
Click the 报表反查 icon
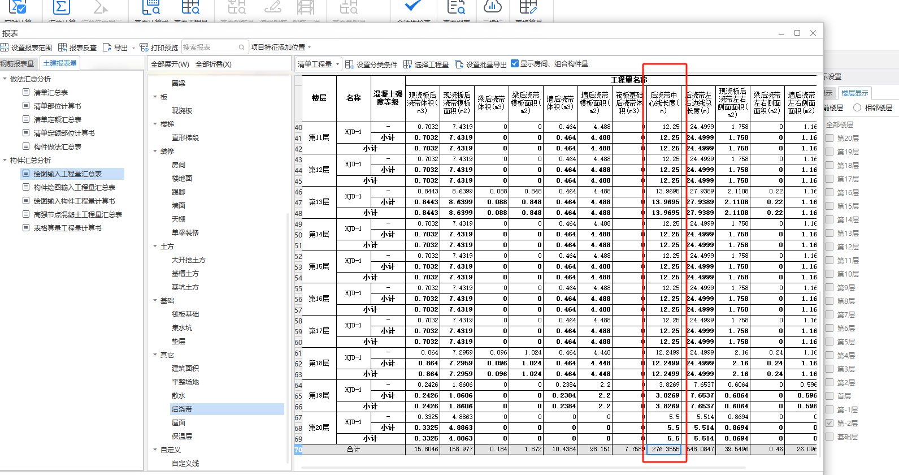[x=63, y=47]
